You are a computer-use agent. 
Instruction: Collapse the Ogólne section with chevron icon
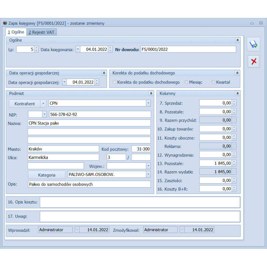coord(237,40)
